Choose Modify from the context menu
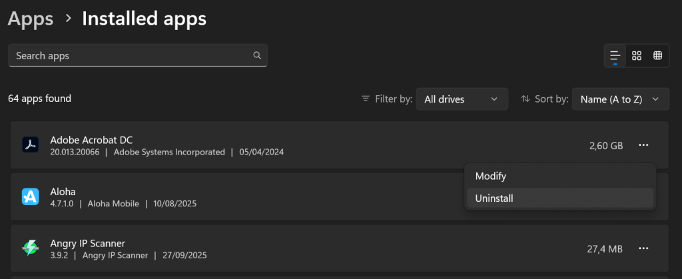Screen dimensions: 682x279 [x=491, y=176]
